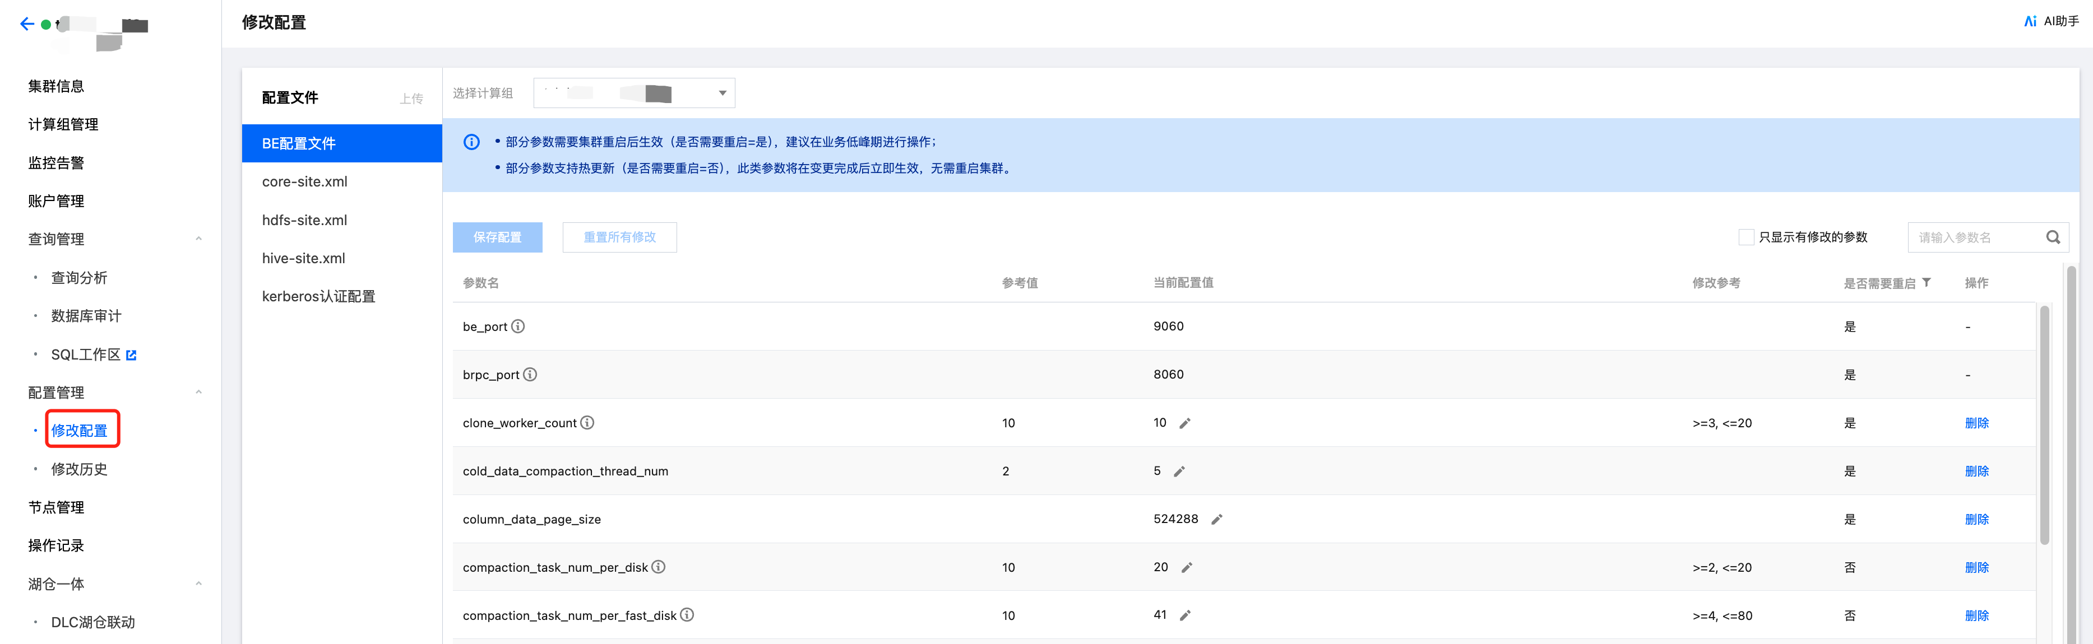Open 修改历史 in sidebar
This screenshot has height=644, width=2093.
coord(79,469)
